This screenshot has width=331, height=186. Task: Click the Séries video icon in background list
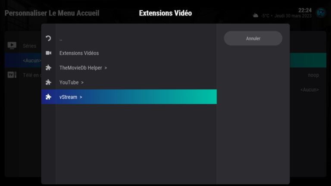click(x=12, y=45)
